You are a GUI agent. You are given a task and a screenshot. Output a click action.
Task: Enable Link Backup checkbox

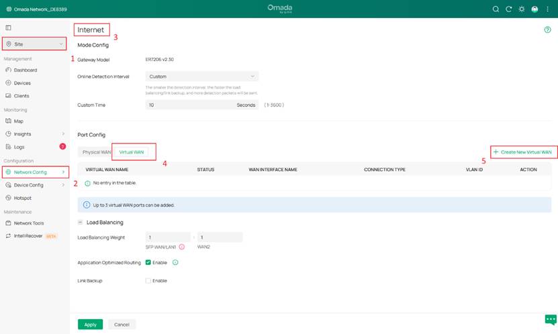tap(148, 281)
